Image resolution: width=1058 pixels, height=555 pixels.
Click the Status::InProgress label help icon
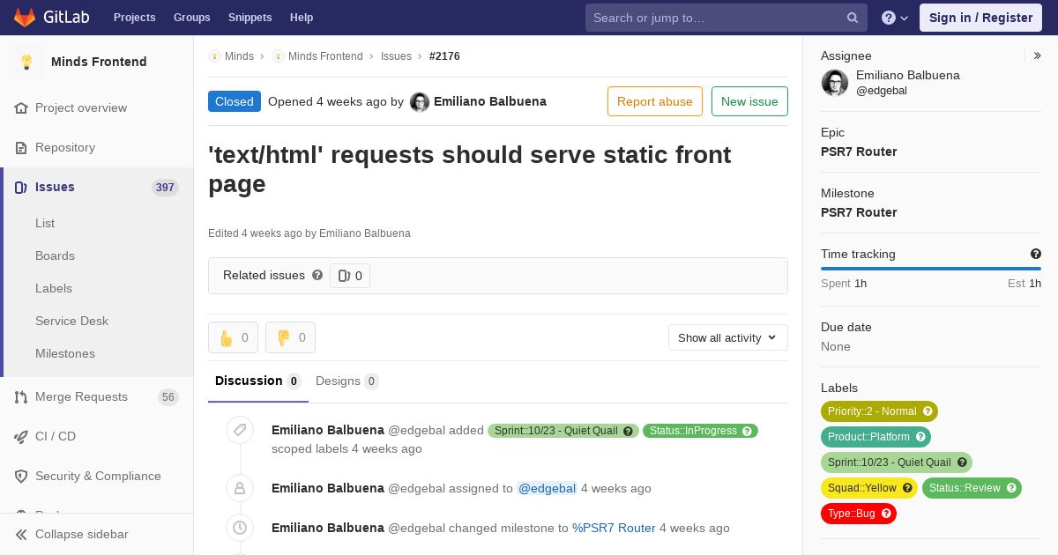[x=747, y=431]
